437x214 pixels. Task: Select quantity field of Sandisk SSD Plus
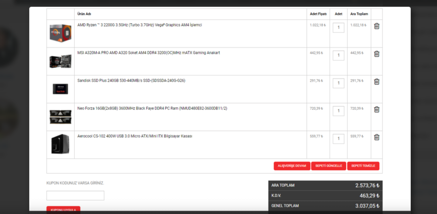tap(338, 83)
